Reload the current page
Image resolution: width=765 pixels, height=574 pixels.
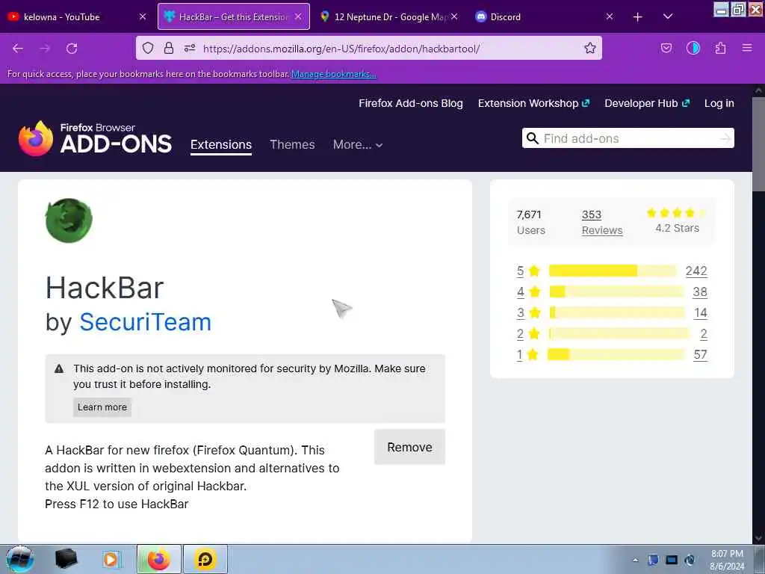pos(72,49)
